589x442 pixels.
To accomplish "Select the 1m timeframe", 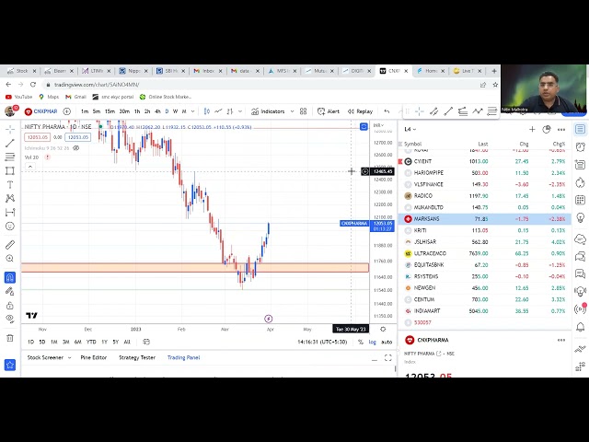I will coord(85,111).
